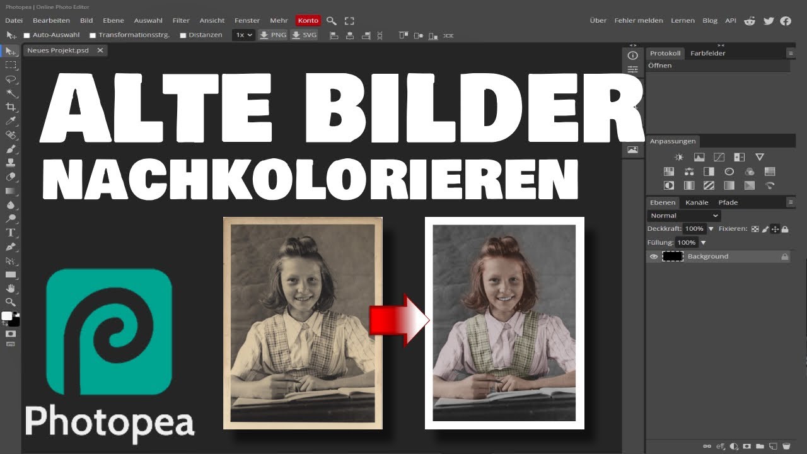Image resolution: width=807 pixels, height=454 pixels.
Task: Select the Zoom tool in toolbar
Action: pos(11,302)
